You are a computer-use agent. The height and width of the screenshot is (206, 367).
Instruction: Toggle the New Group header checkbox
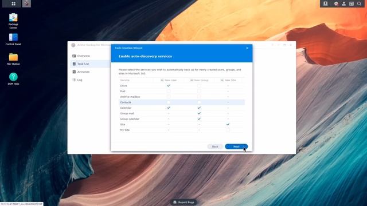[192, 80]
